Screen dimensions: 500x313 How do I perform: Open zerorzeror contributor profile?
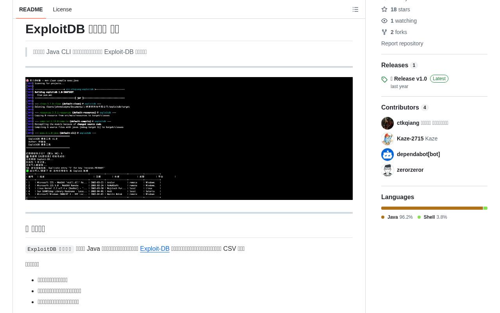[x=410, y=170]
